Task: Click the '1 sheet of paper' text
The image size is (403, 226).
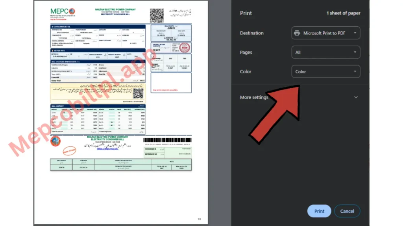Action: [343, 13]
